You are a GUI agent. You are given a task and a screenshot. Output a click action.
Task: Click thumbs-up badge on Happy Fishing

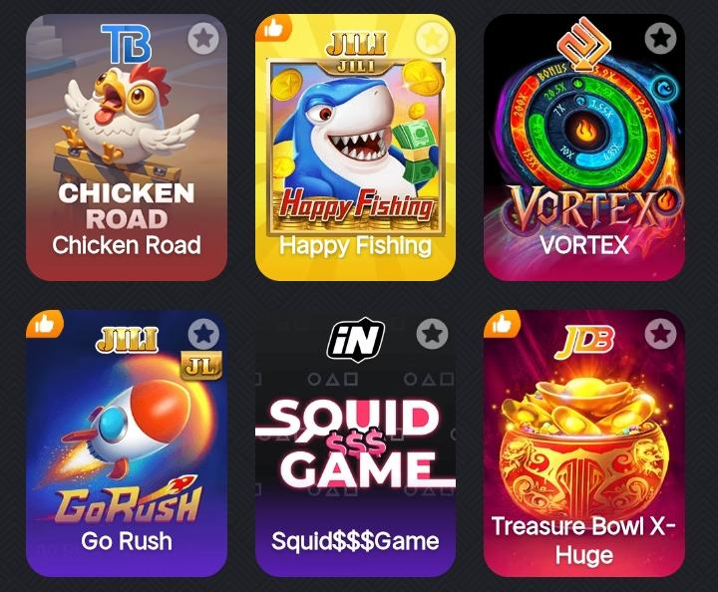273,28
